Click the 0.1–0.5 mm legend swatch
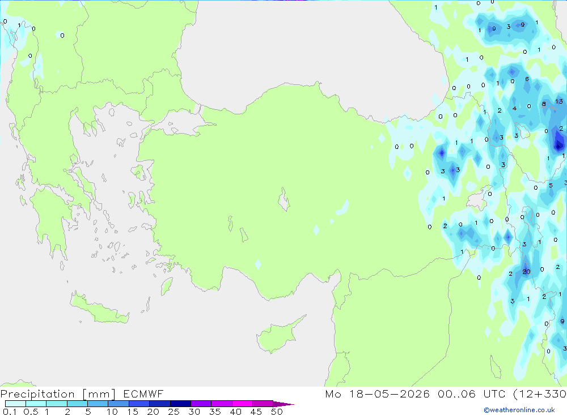The image size is (567, 415). click(15, 404)
